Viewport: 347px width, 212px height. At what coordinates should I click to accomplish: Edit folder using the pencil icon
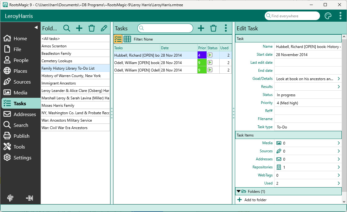pos(104,28)
